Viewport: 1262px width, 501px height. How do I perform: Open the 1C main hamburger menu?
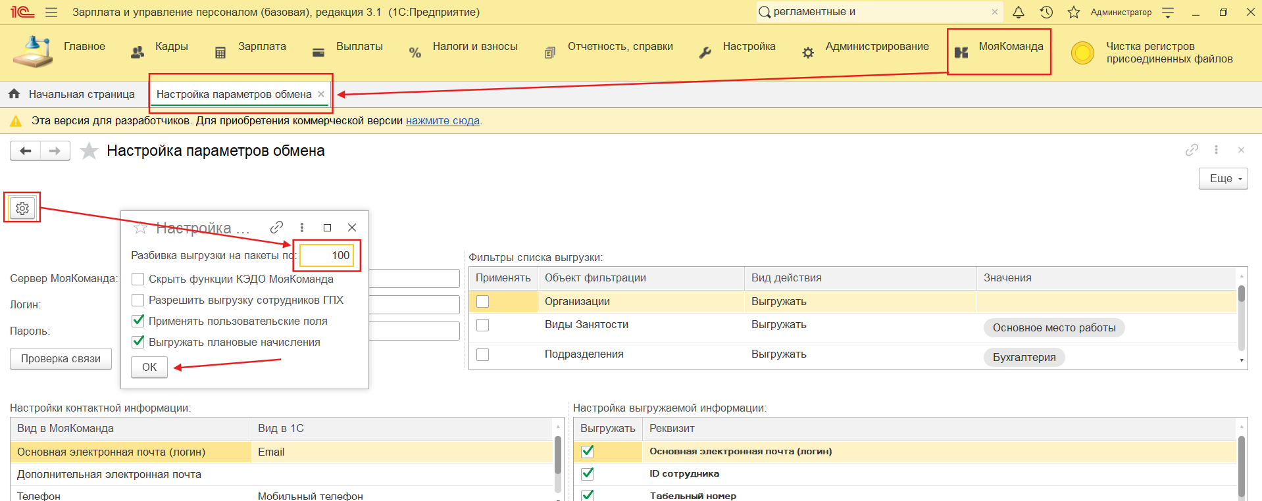click(x=51, y=12)
